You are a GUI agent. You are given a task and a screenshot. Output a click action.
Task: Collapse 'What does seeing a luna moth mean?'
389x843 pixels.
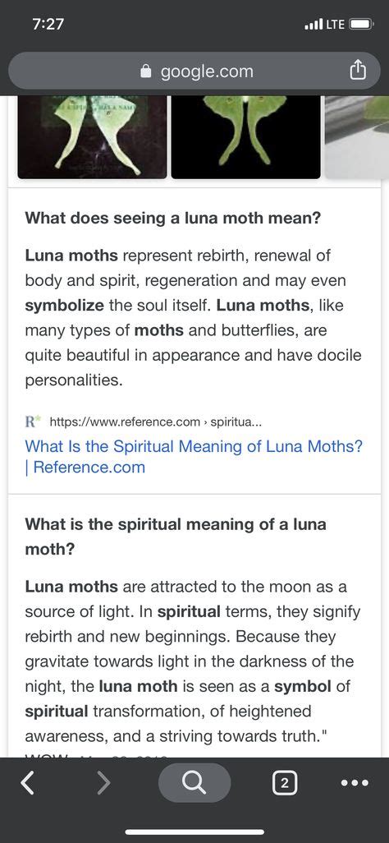pyautogui.click(x=172, y=219)
